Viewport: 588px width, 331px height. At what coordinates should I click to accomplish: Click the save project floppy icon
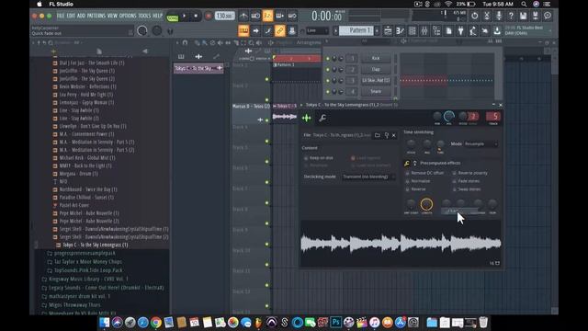coord(523,16)
